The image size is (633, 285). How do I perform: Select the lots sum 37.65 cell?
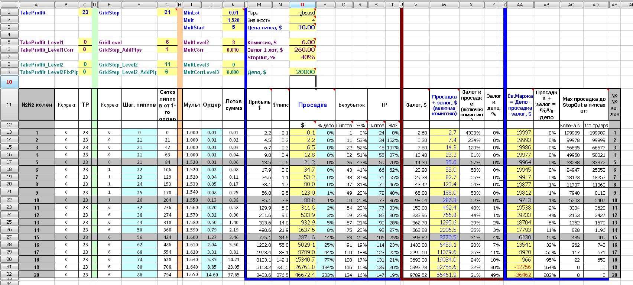pos(233,275)
